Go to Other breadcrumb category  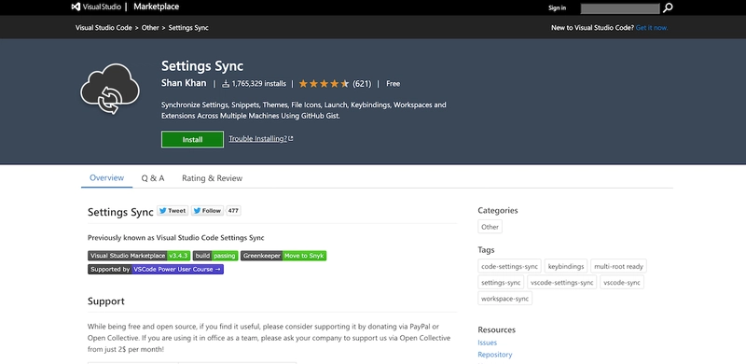pos(150,28)
